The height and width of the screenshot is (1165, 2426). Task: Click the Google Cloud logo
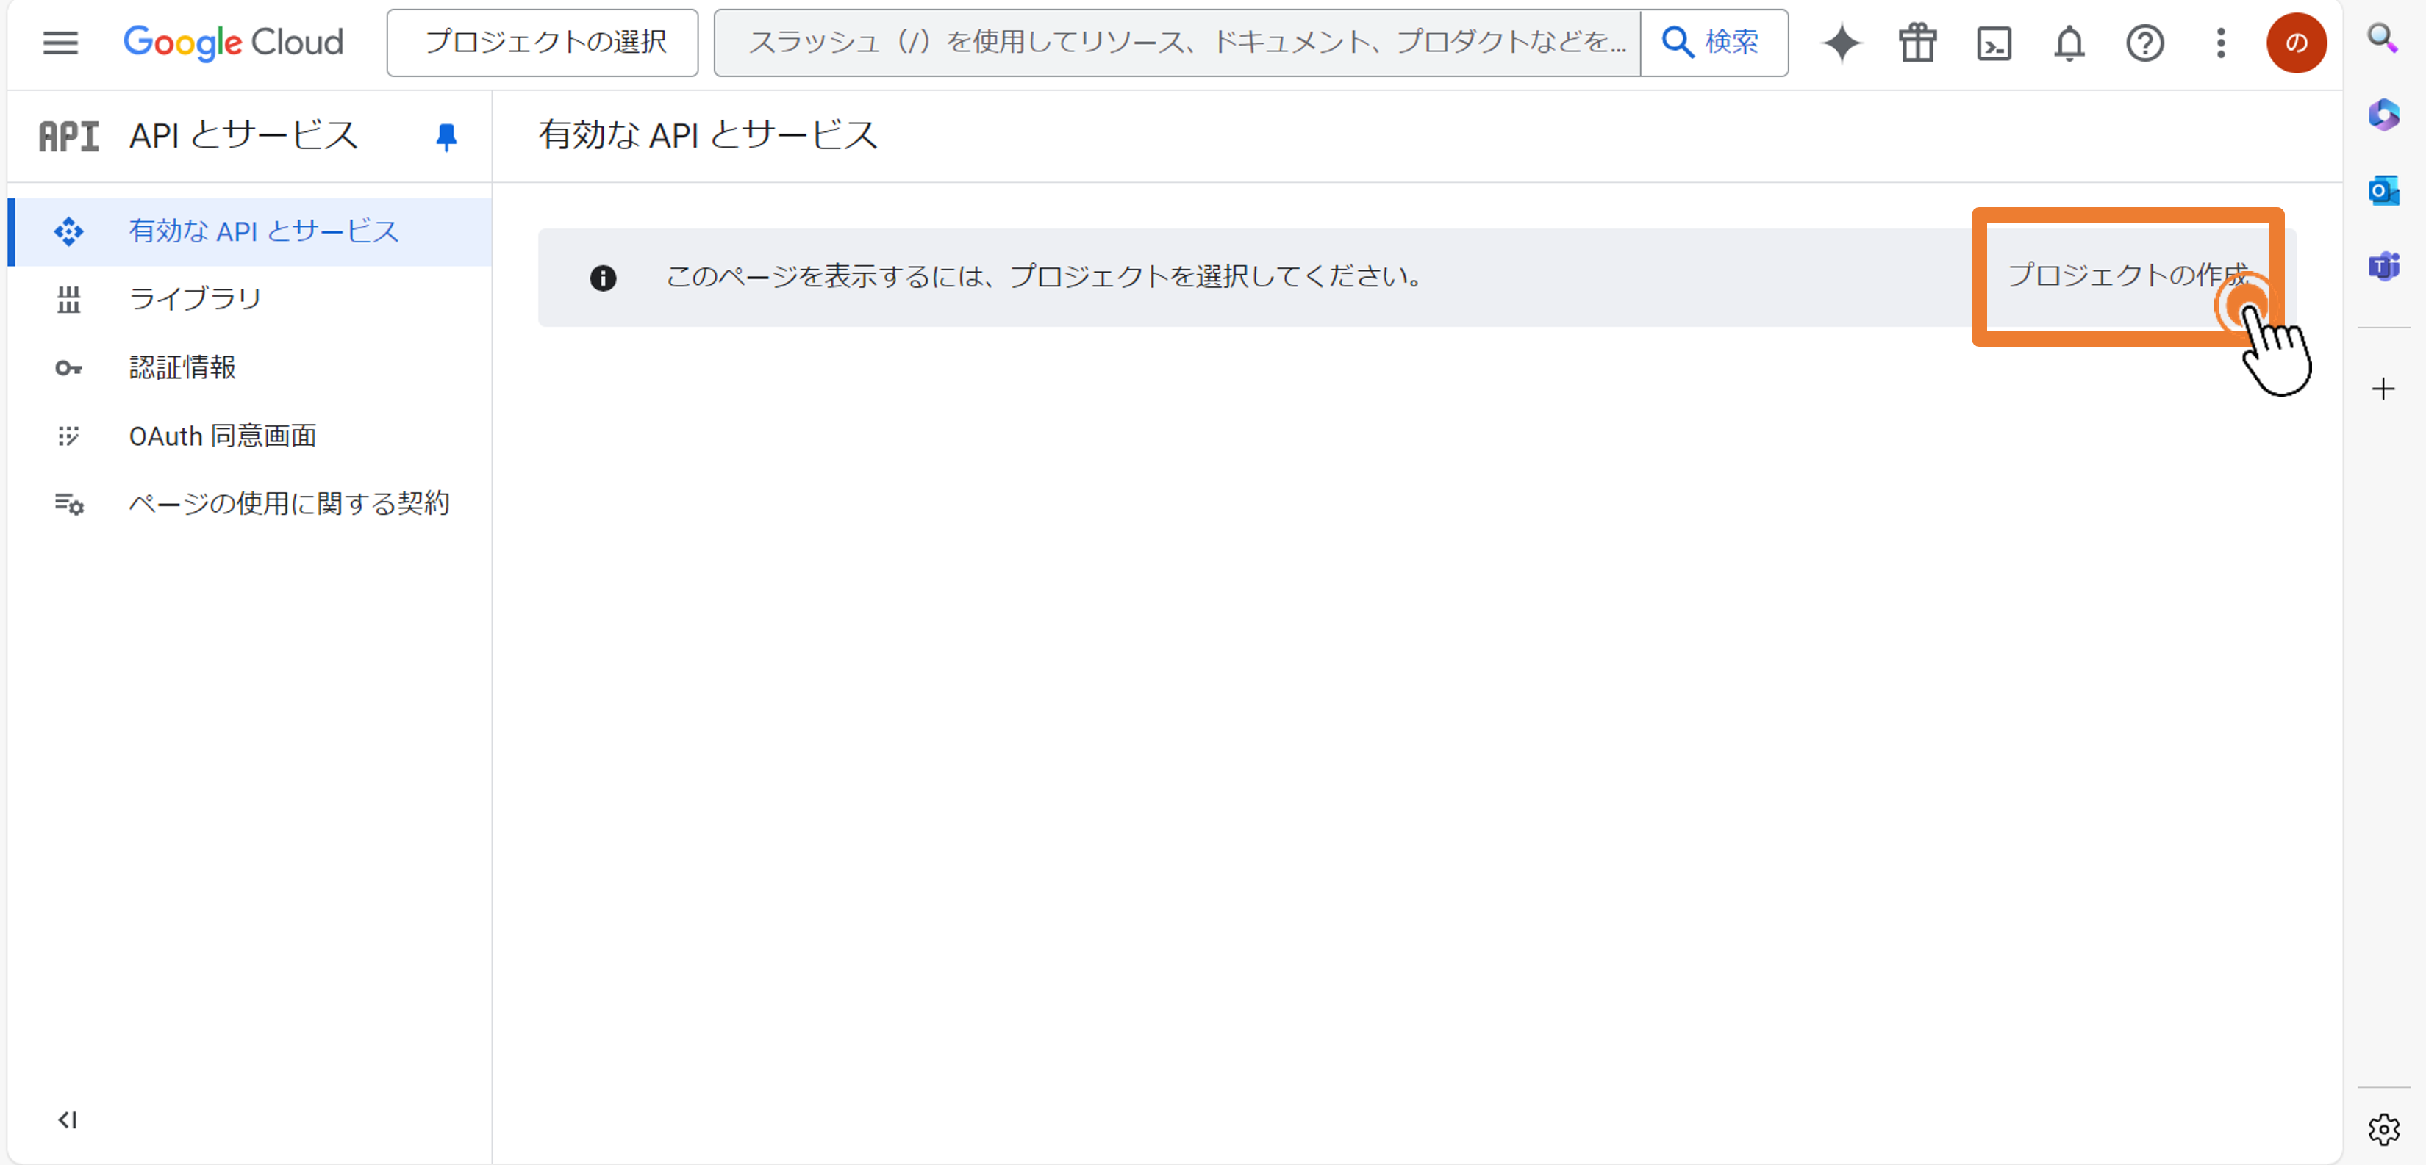click(234, 43)
